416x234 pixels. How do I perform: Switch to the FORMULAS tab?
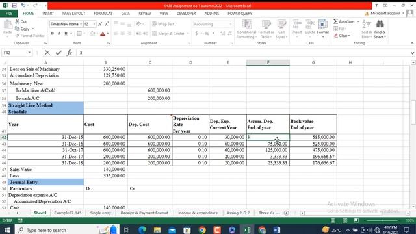tap(103, 13)
